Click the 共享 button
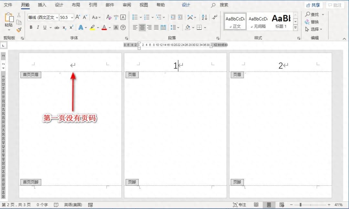The image size is (349, 209). click(313, 5)
